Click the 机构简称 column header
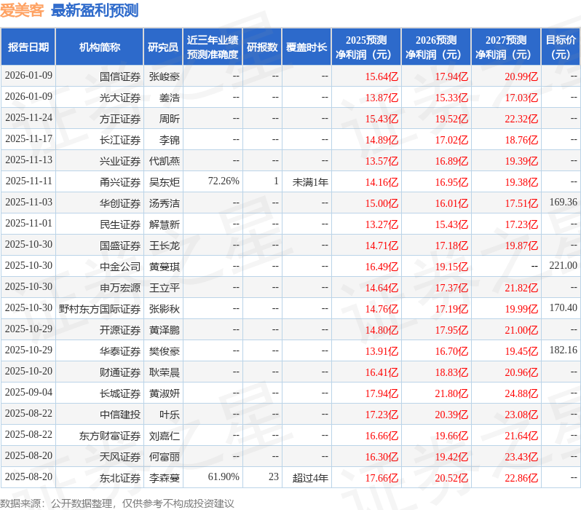The width and height of the screenshot is (581, 510). [99, 47]
